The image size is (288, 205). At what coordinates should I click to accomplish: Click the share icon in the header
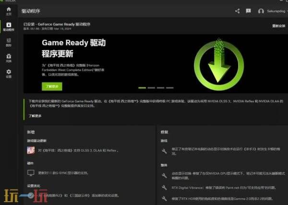coord(237,11)
